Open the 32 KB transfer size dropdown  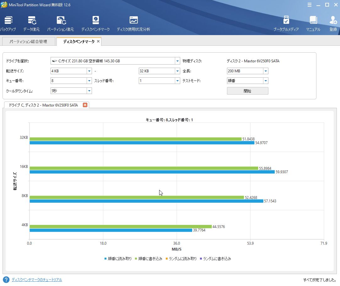pos(177,71)
